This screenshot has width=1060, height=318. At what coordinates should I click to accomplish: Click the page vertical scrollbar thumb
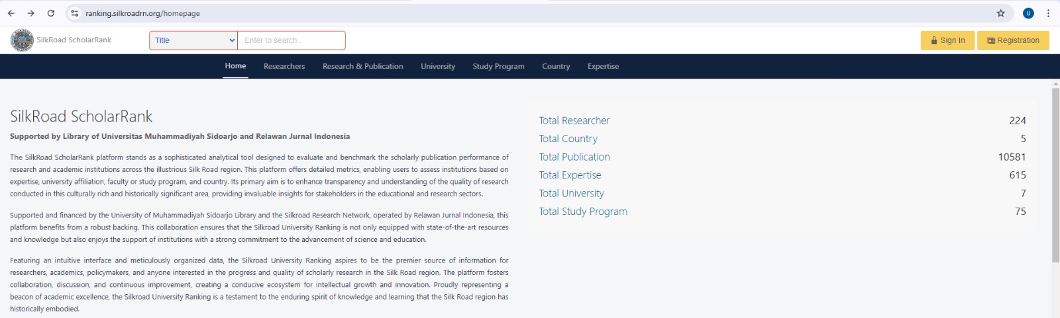tap(1055, 175)
